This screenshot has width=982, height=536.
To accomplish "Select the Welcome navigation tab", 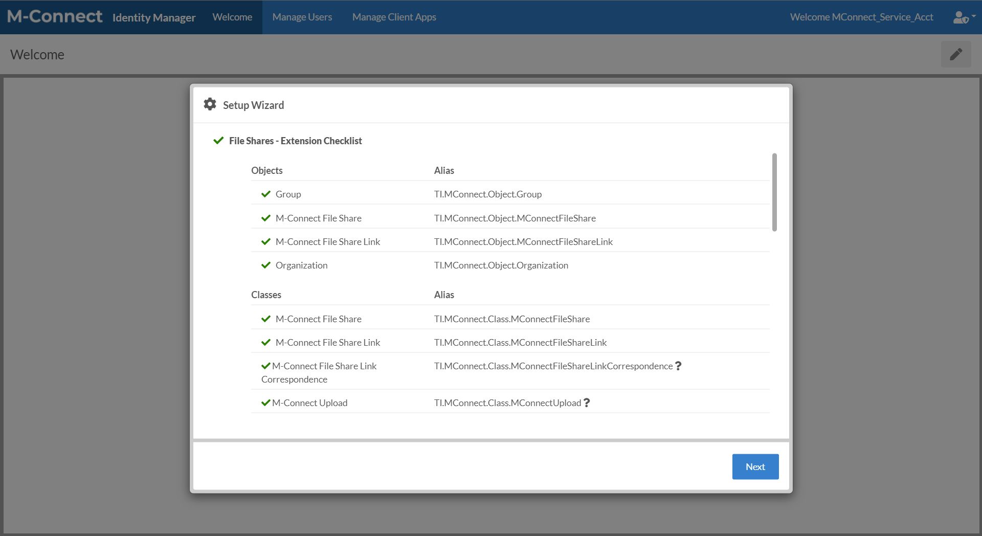I will pyautogui.click(x=232, y=17).
